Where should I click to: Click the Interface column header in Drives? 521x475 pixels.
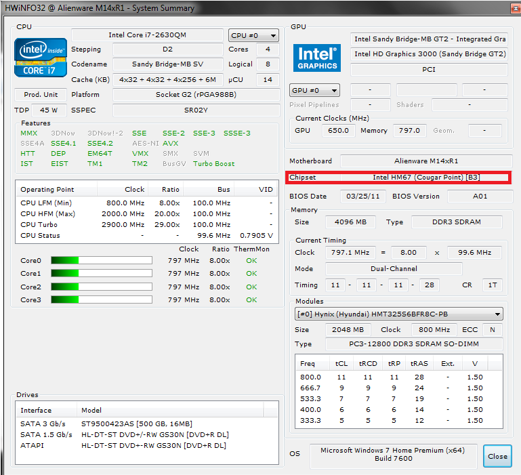47,411
